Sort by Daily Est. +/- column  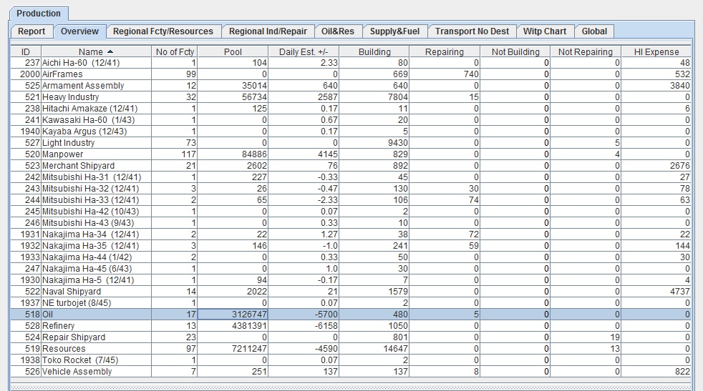click(x=304, y=52)
